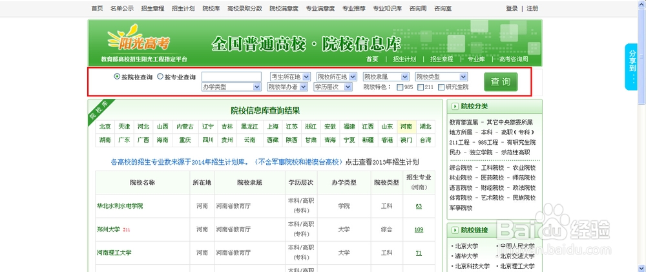
Task: Click the page vertical scrollbar
Action: 642,136
